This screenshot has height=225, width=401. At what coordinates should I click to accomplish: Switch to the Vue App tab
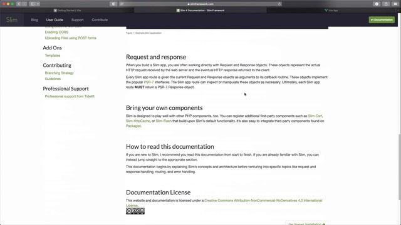331,11
